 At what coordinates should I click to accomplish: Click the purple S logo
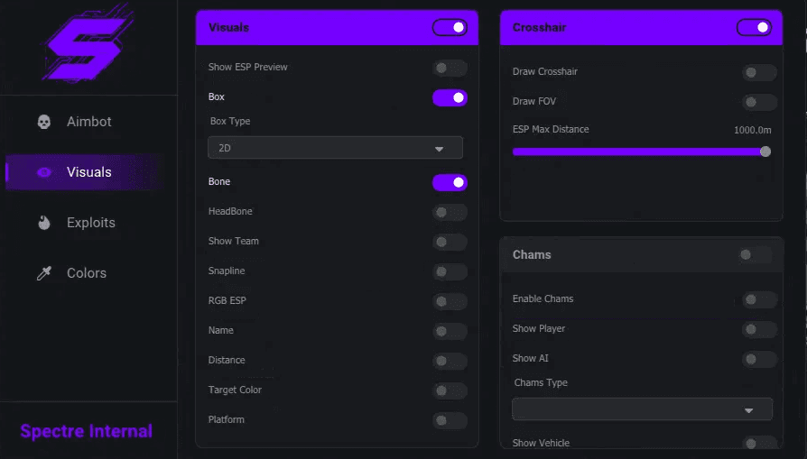[88, 43]
